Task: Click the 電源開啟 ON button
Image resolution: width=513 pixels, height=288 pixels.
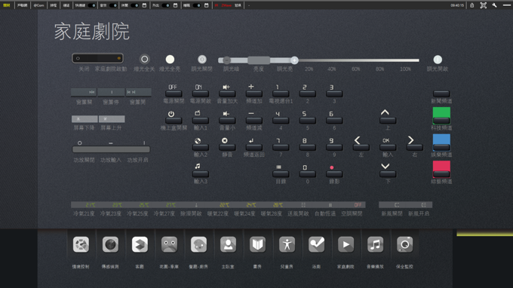Action: [200, 93]
